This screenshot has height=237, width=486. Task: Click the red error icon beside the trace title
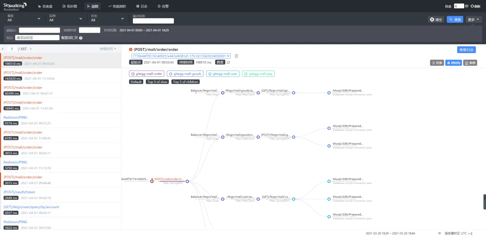(131, 50)
